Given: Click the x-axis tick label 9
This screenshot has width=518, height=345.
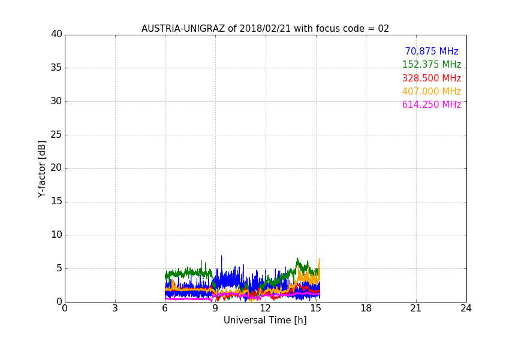Looking at the screenshot, I should coord(215,308).
